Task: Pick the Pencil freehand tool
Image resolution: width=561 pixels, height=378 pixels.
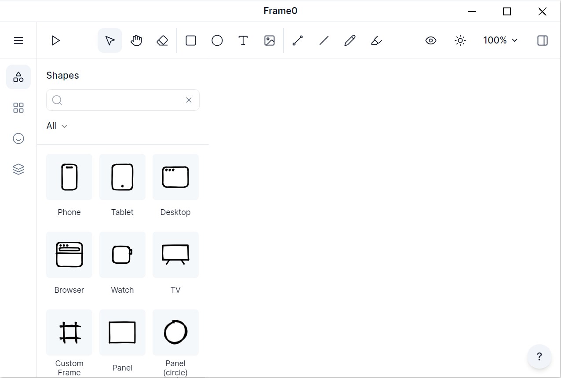Action: coord(350,40)
